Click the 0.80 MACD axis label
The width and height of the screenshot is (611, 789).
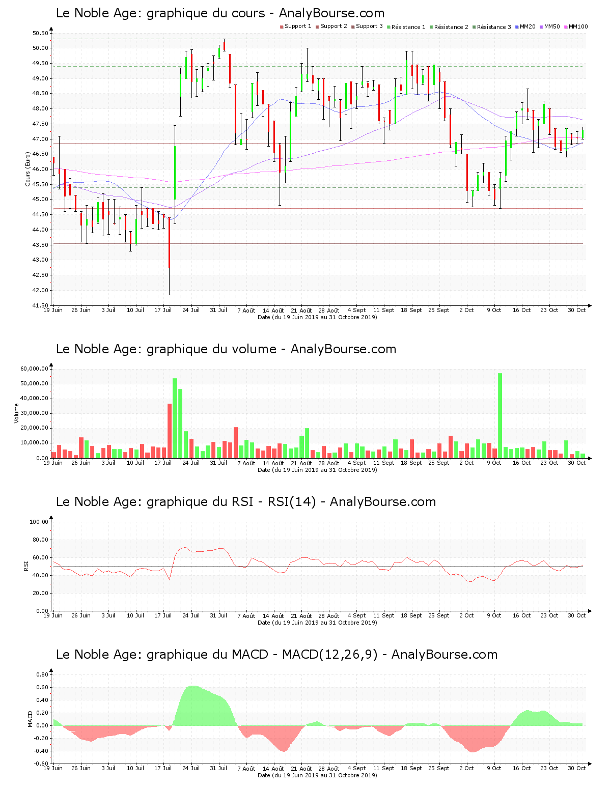coord(42,674)
